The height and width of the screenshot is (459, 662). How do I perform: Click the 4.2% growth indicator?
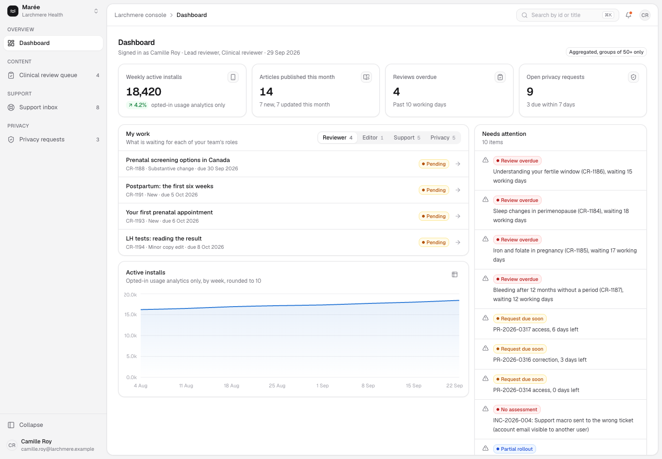pyautogui.click(x=137, y=105)
